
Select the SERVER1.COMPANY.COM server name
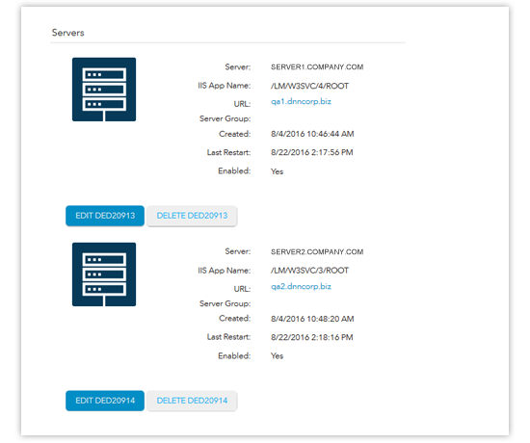(x=317, y=66)
